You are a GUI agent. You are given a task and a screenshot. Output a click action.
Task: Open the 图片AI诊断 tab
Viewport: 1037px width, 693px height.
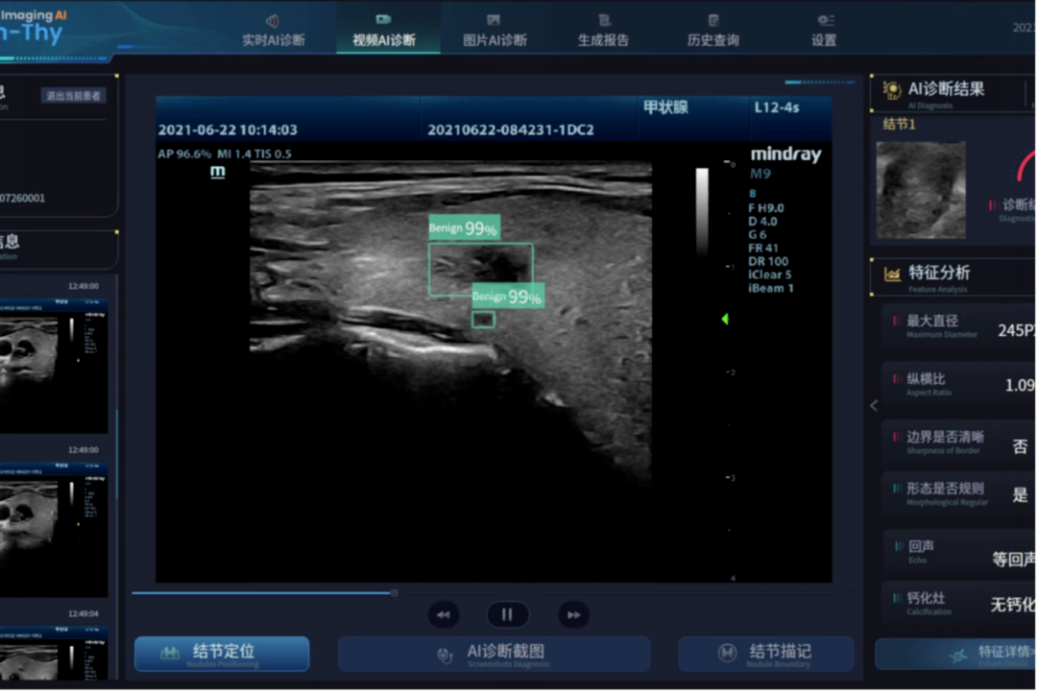click(x=494, y=31)
